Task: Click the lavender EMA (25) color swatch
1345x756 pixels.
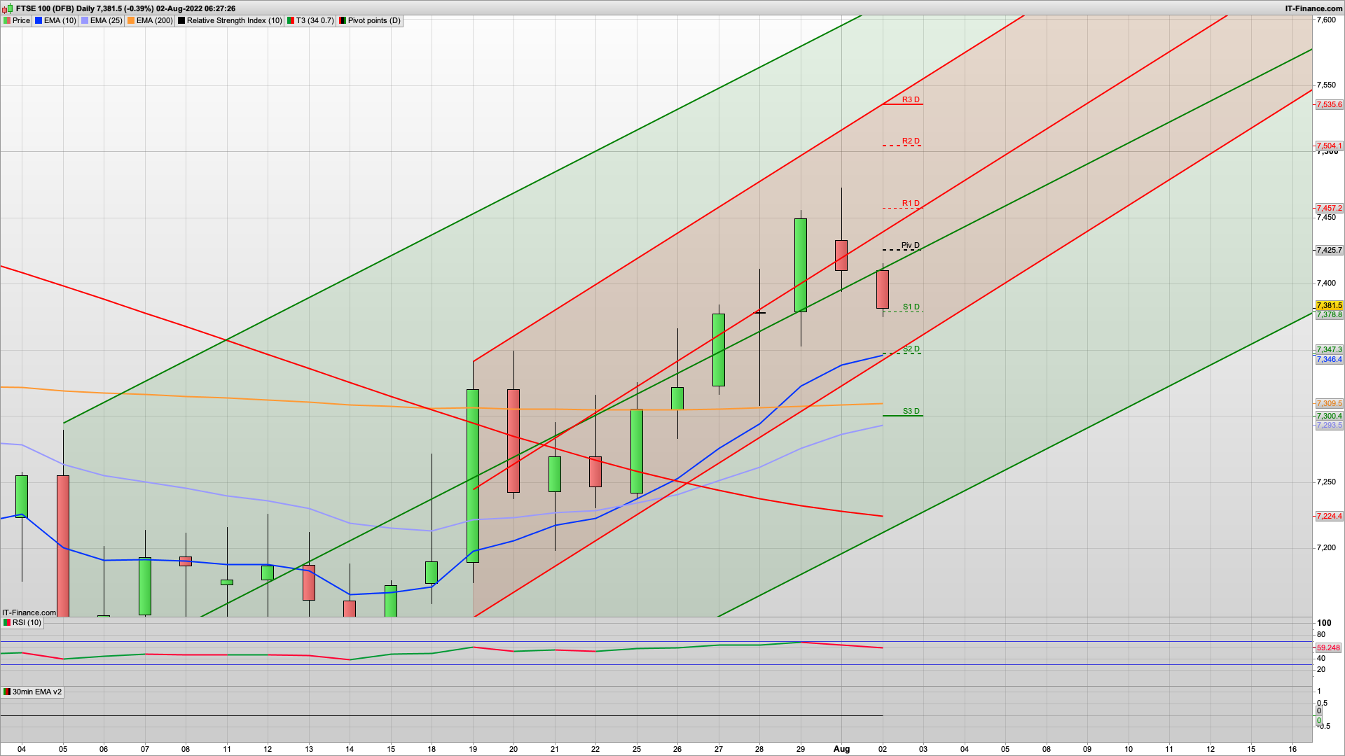Action: (x=85, y=20)
